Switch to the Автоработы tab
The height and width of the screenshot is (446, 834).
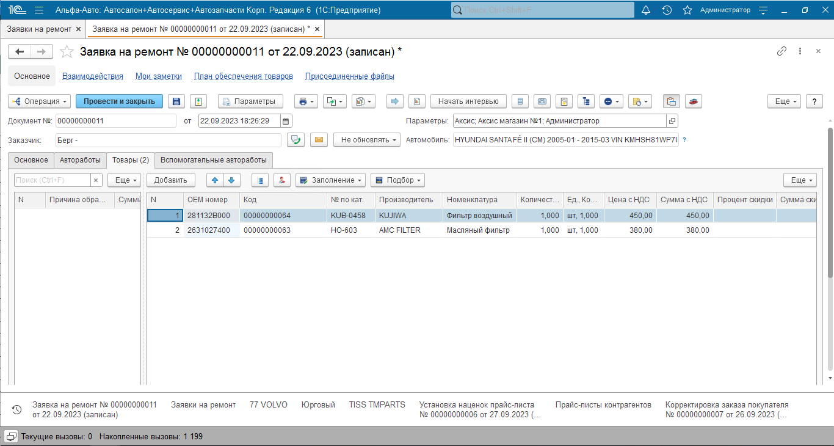click(x=80, y=160)
